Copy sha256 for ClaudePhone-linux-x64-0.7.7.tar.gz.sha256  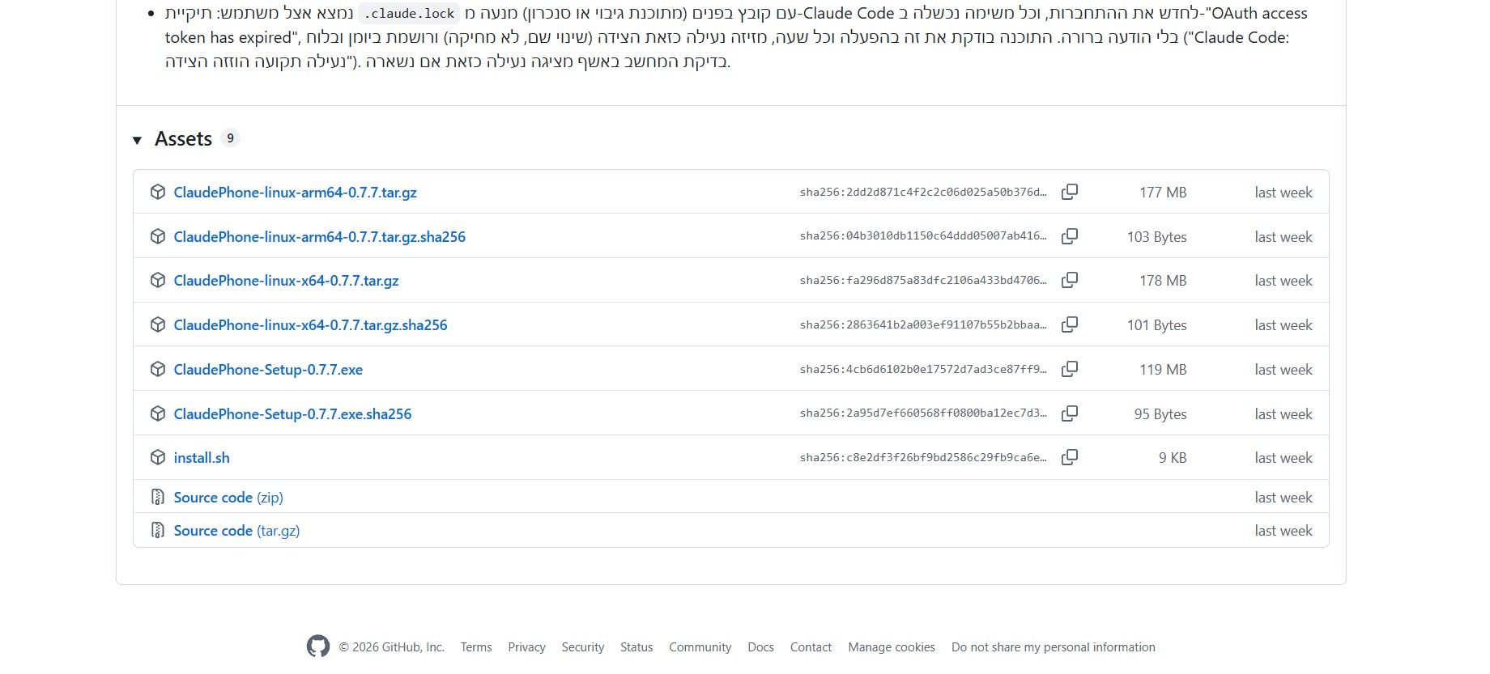click(1070, 324)
